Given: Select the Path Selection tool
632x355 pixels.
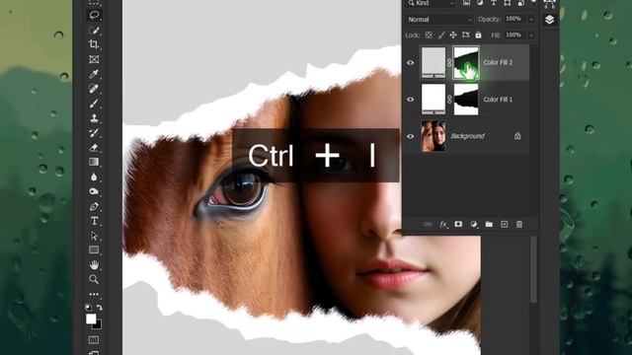Looking at the screenshot, I should coord(94,236).
